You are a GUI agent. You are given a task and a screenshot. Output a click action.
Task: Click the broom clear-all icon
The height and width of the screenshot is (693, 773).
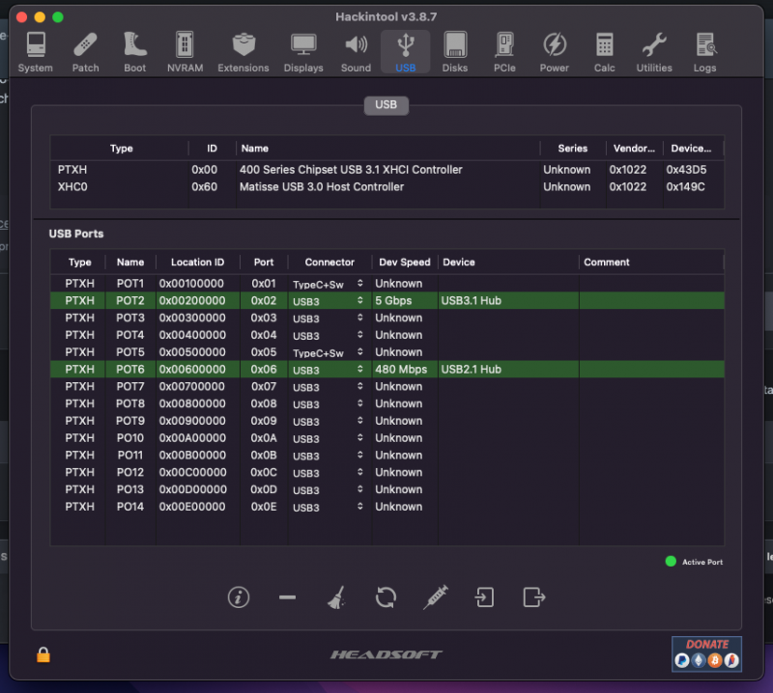(336, 597)
